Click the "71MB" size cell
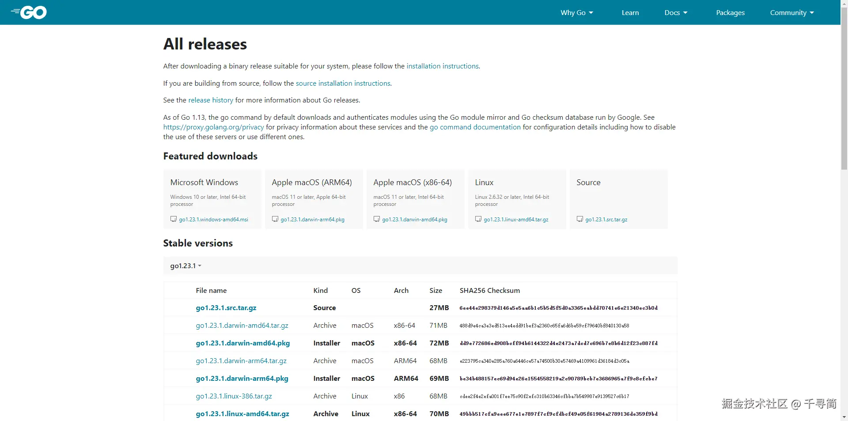The width and height of the screenshot is (848, 421). pyautogui.click(x=439, y=325)
